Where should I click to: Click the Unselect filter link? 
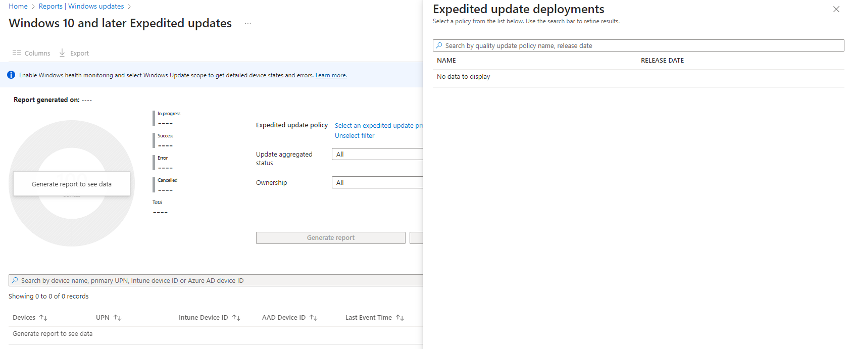coord(355,135)
